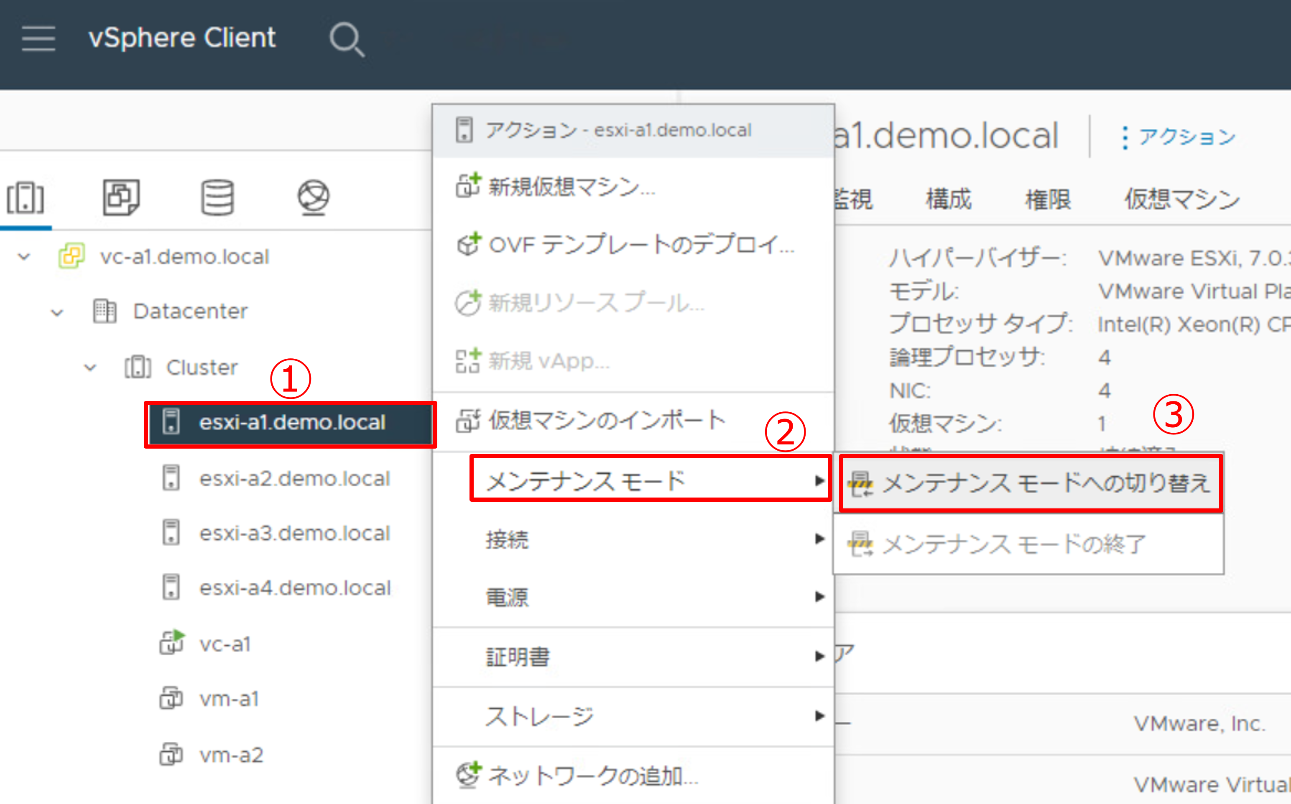Expand the 証明書 submenu arrow
1291x804 pixels.
[819, 656]
